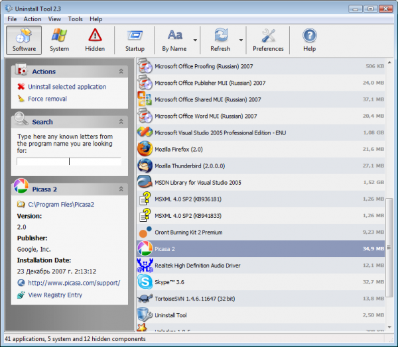The height and width of the screenshot is (347, 398).
Task: Click the program name search field
Action: (69, 161)
